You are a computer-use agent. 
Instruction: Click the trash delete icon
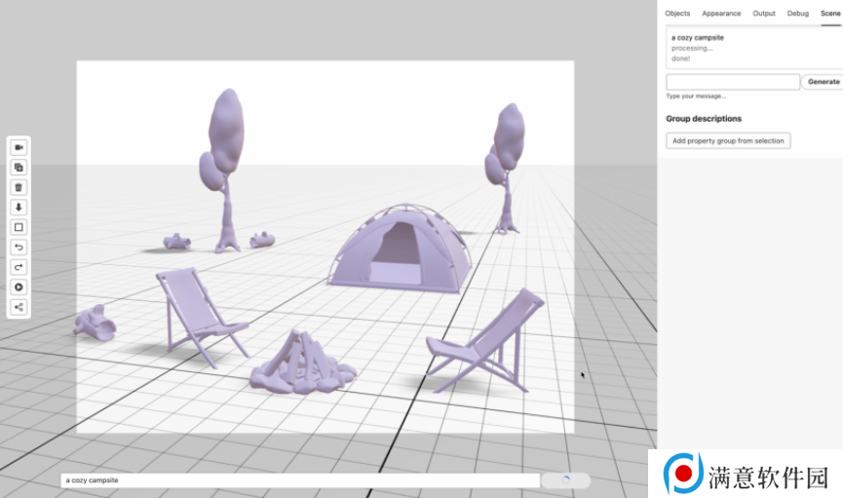[19, 187]
